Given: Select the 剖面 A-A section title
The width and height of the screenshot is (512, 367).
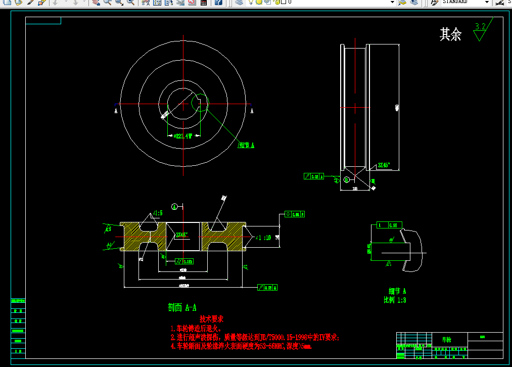Looking at the screenshot, I should 182,307.
